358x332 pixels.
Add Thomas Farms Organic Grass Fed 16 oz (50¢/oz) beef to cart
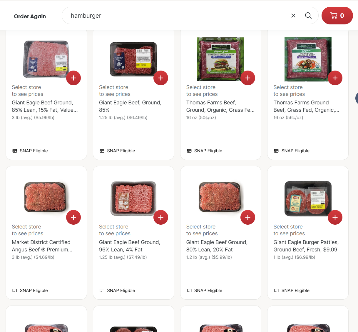pyautogui.click(x=248, y=78)
